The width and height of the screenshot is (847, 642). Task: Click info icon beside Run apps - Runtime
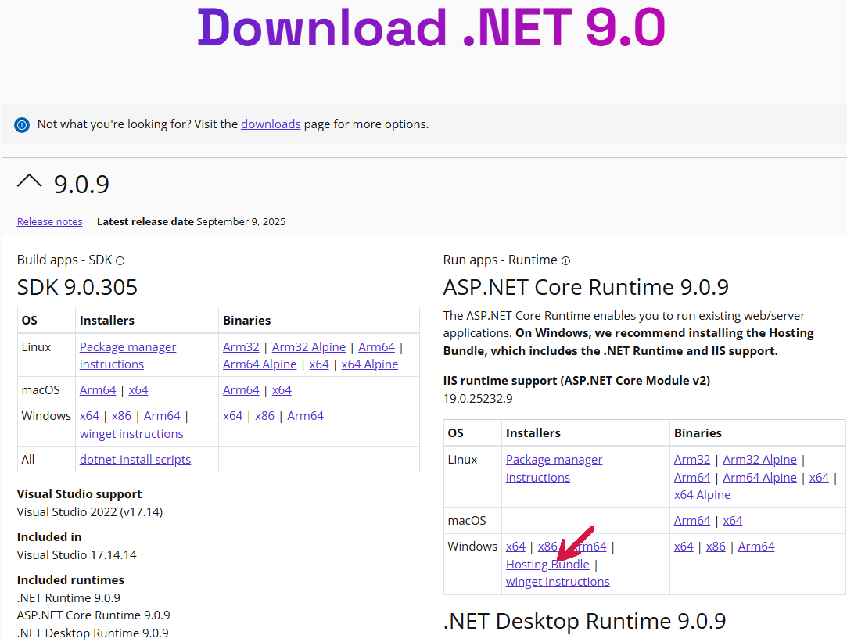coord(565,261)
